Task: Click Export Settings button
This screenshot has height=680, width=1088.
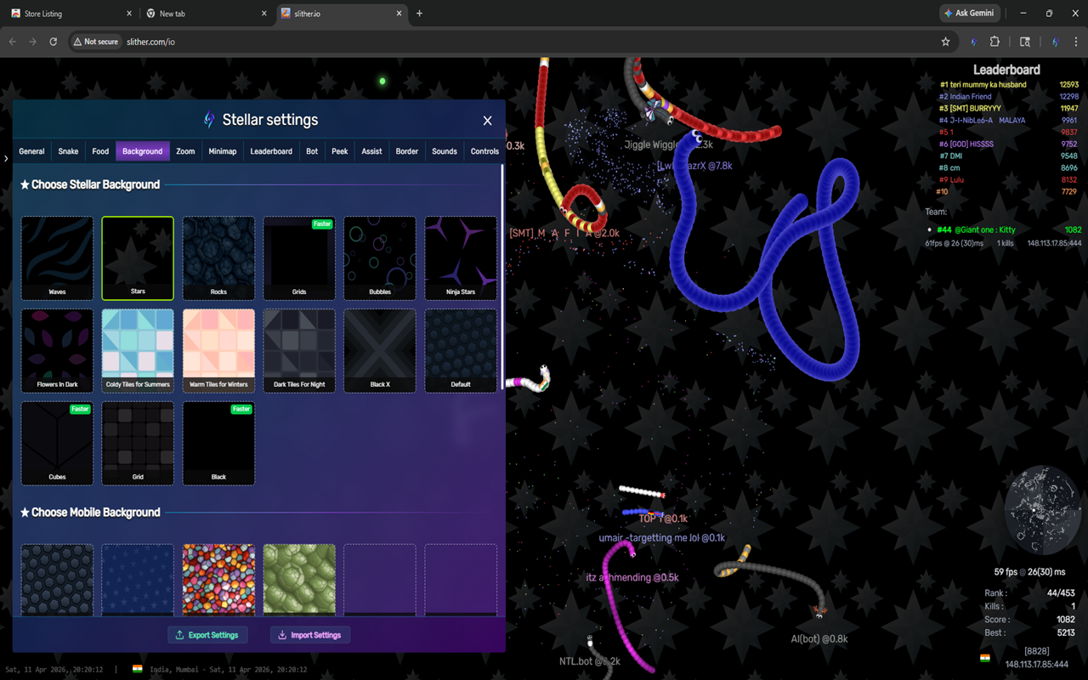Action: point(208,635)
